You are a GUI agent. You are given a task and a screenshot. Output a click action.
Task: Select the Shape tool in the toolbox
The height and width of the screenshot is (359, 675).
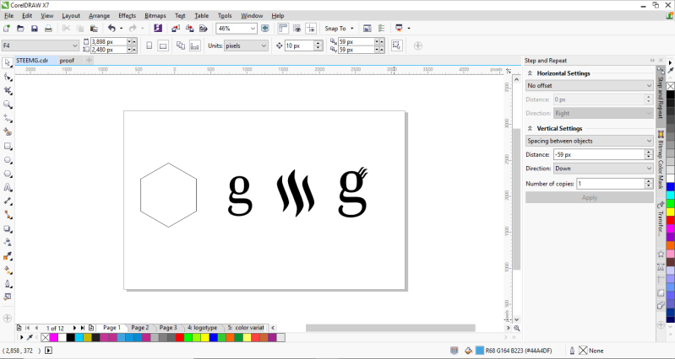tap(8, 77)
